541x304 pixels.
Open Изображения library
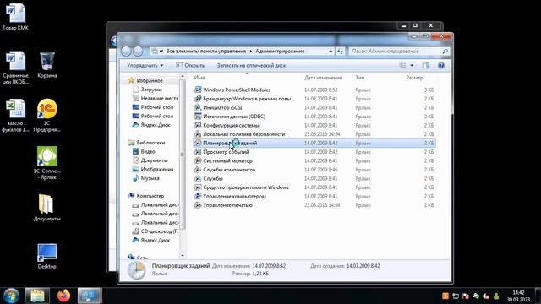click(157, 170)
